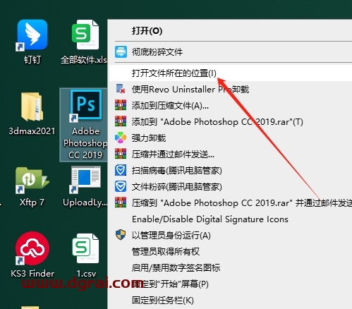Click WinRAR icon beside 添加到压缩文件(A)

click(x=121, y=105)
